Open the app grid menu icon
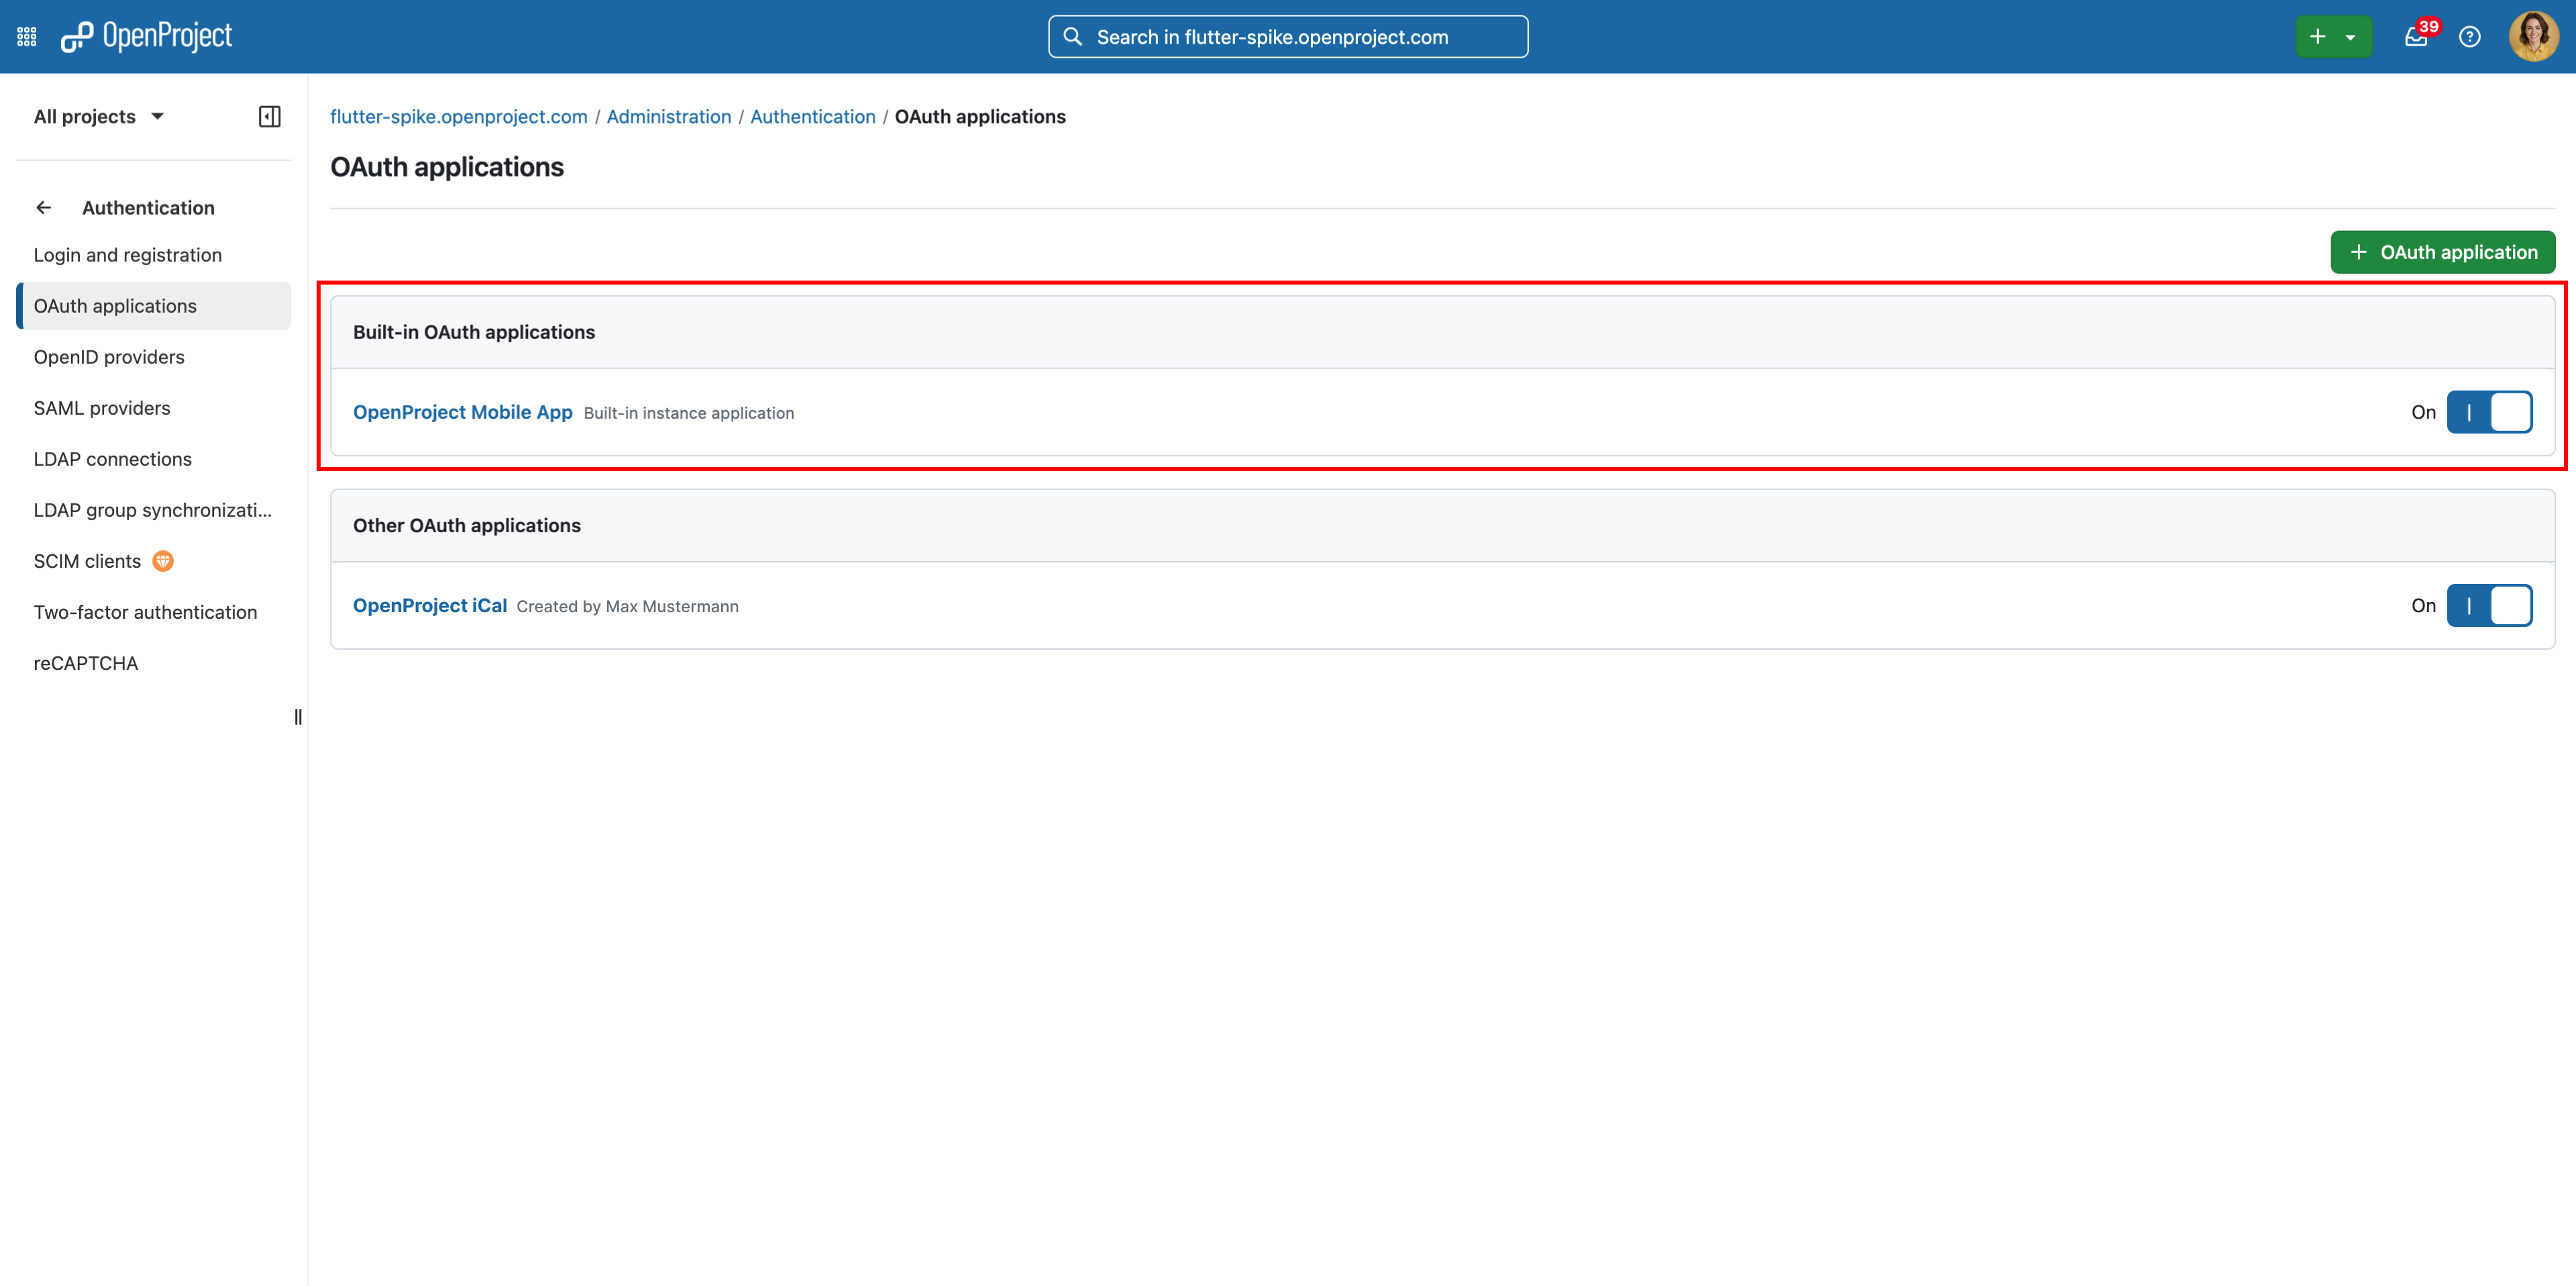Screen dimensions: 2576x1286 [26, 35]
